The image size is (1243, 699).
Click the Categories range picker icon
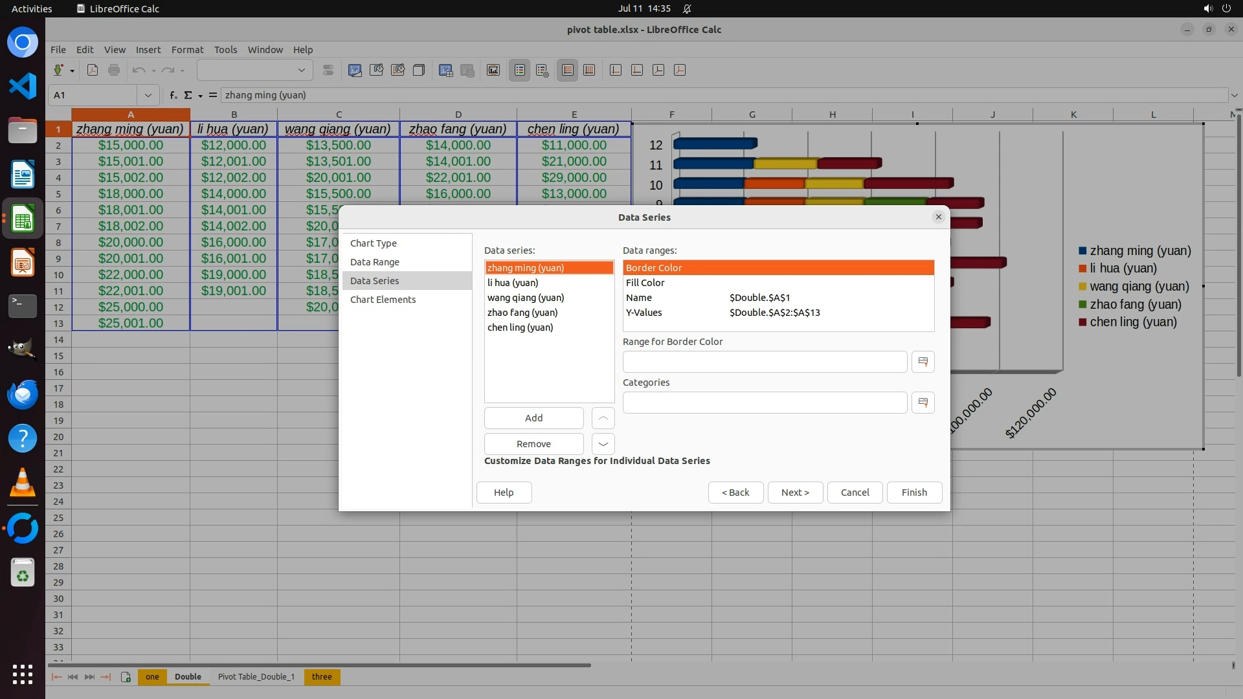pyautogui.click(x=923, y=403)
